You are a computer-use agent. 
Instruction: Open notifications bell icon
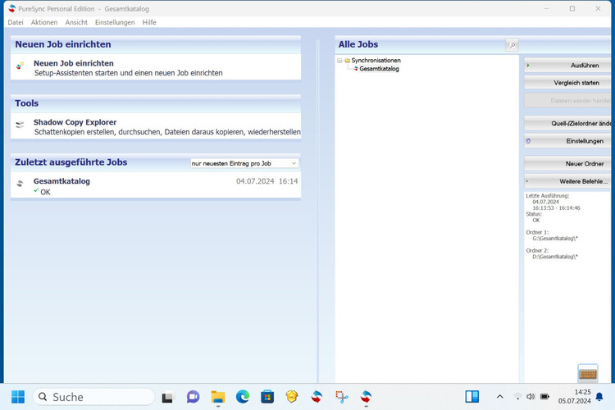[599, 397]
